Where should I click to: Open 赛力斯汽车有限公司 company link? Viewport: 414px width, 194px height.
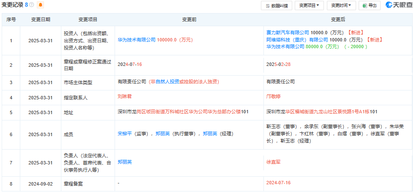coord(288,33)
